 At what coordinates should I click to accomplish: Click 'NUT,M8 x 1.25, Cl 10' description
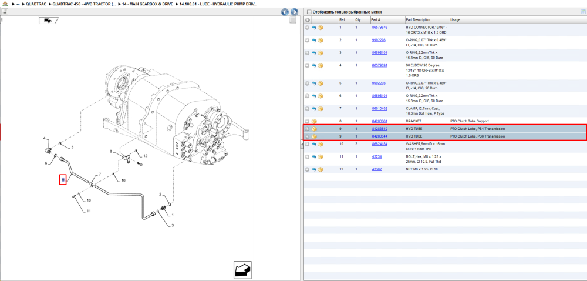pos(422,169)
